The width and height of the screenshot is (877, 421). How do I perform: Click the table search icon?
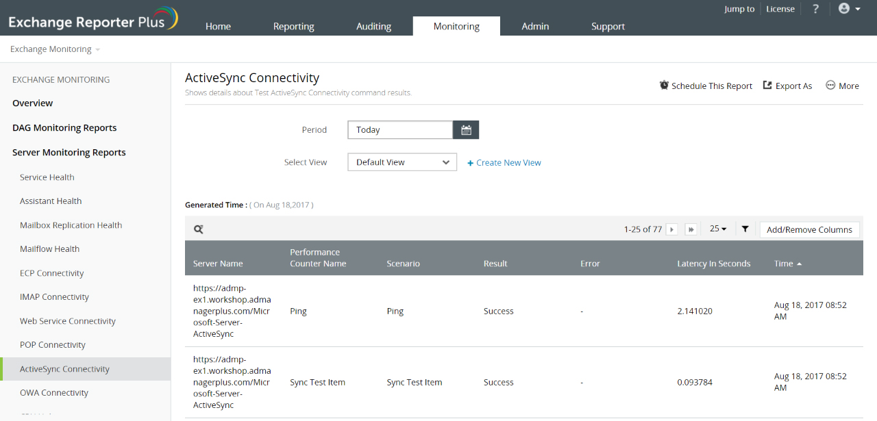198,230
